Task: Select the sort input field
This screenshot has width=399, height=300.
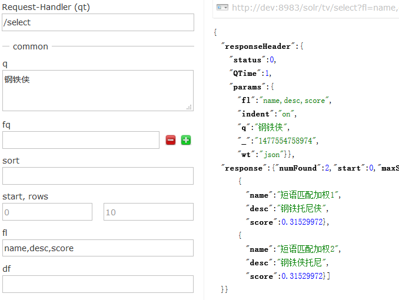Action: pyautogui.click(x=98, y=176)
